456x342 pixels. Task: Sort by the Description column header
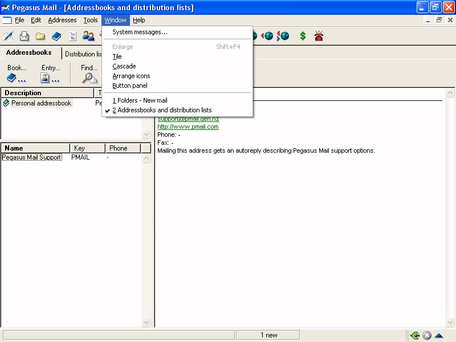tap(47, 93)
